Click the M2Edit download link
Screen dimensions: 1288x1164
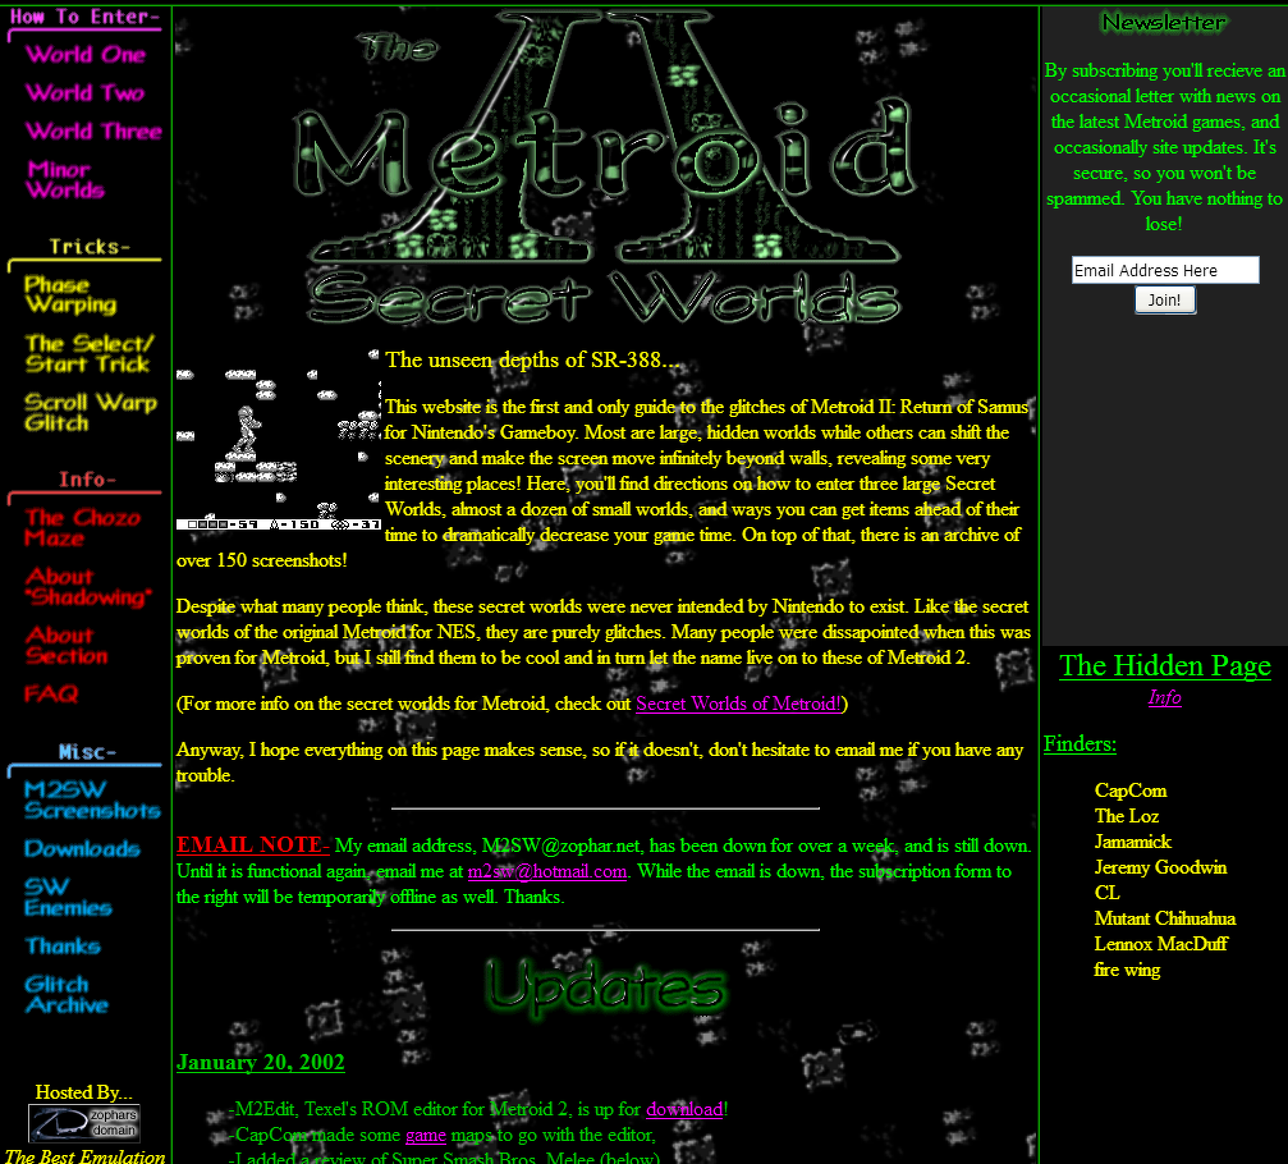[684, 1109]
